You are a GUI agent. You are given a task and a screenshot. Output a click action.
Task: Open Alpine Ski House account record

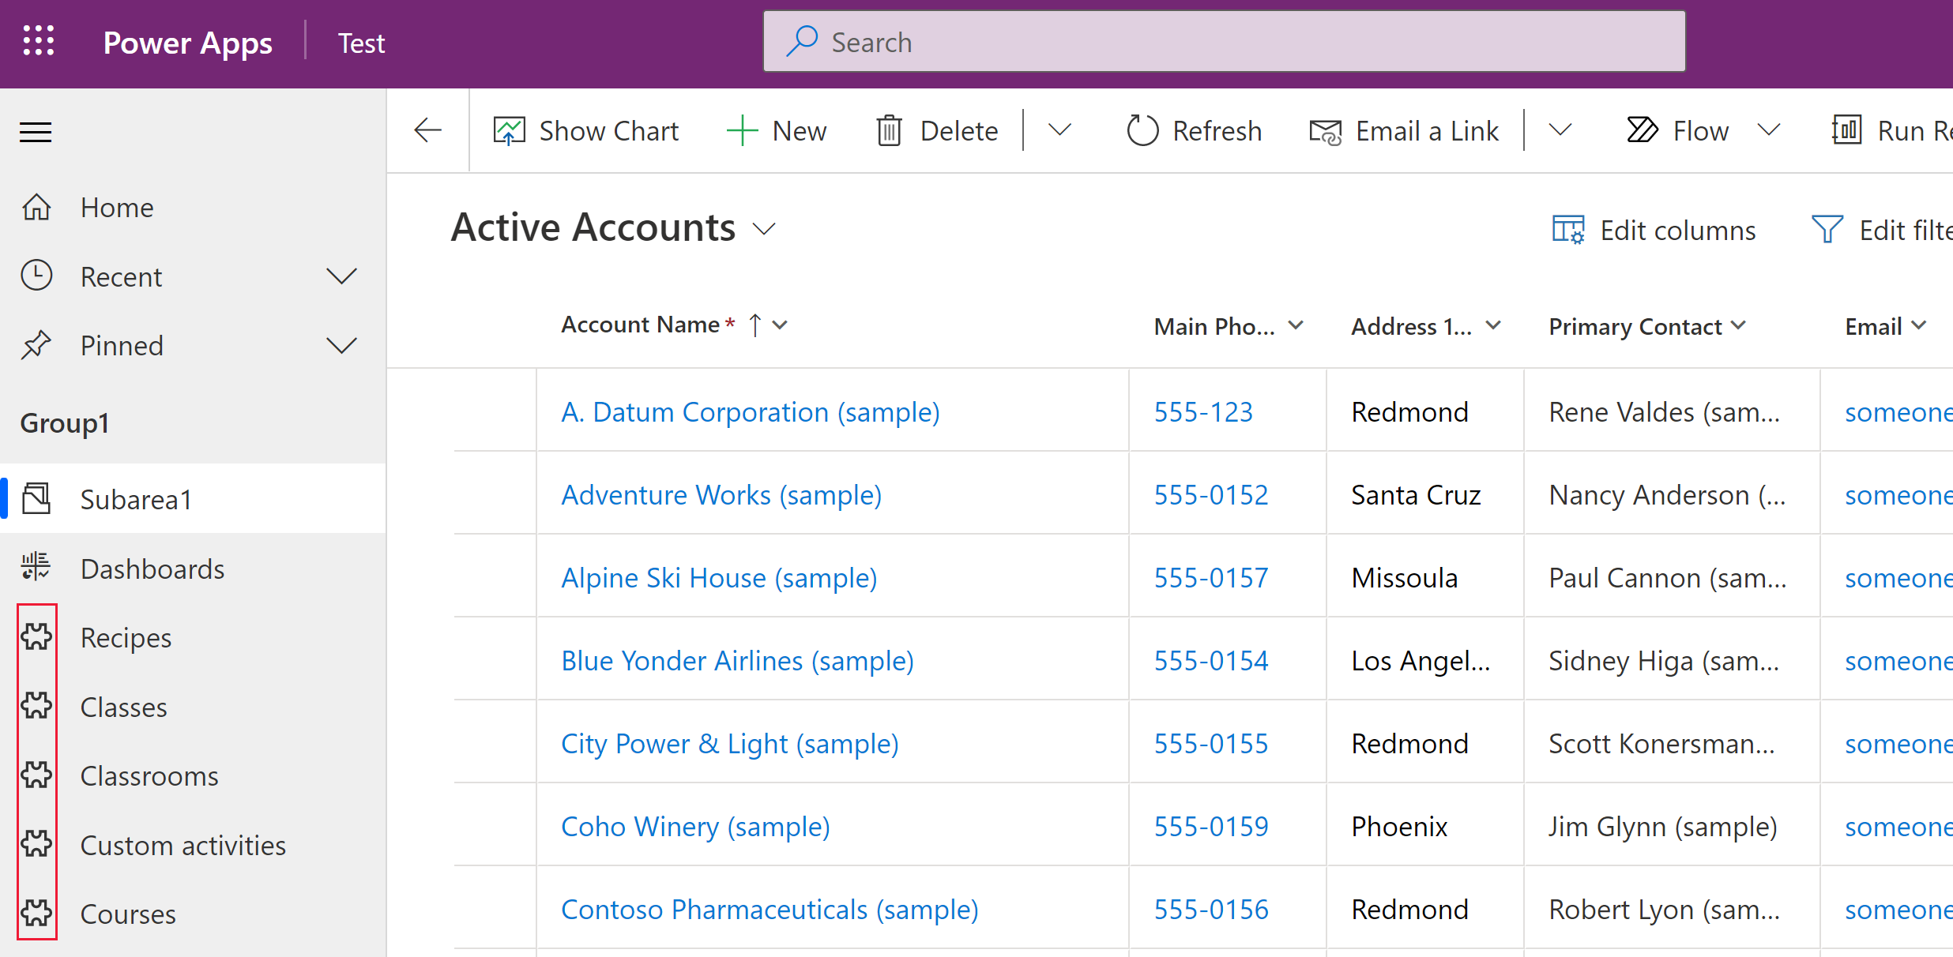[x=717, y=576]
